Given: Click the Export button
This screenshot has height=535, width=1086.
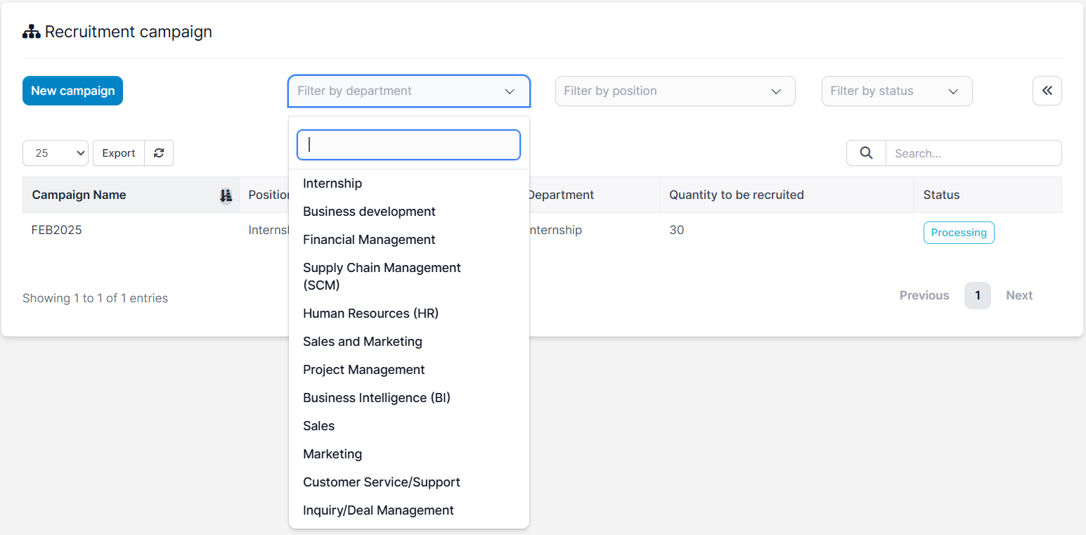Looking at the screenshot, I should [119, 153].
